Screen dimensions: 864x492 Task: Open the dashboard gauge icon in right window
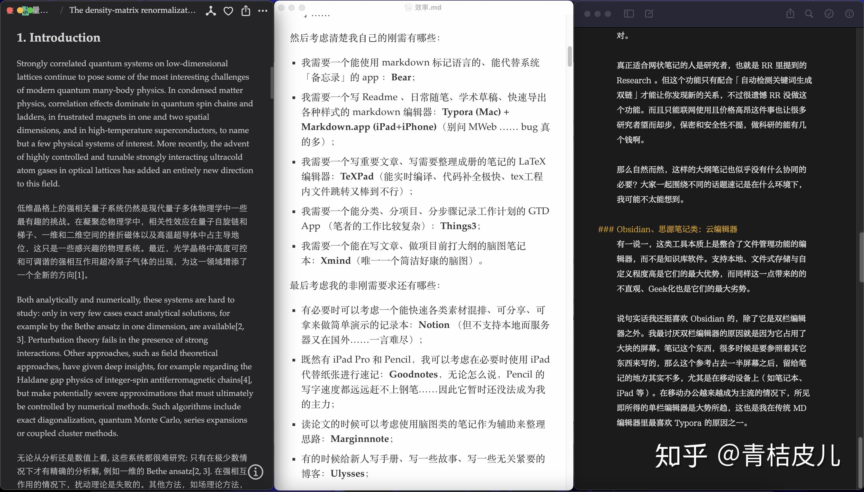pos(849,14)
